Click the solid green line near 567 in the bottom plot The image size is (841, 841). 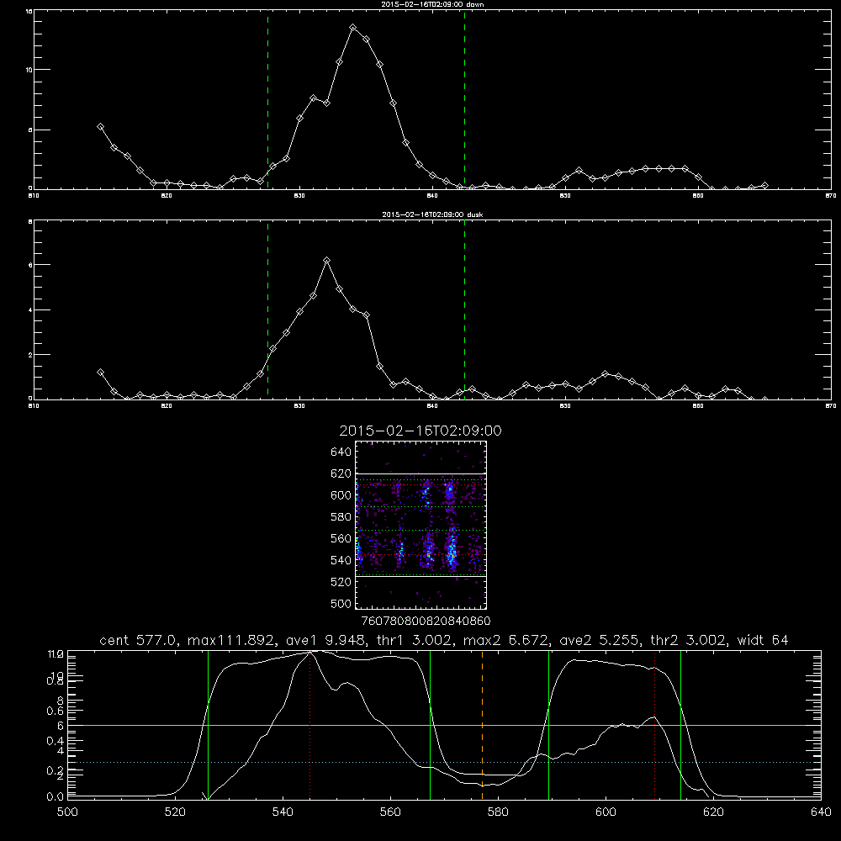[430, 725]
